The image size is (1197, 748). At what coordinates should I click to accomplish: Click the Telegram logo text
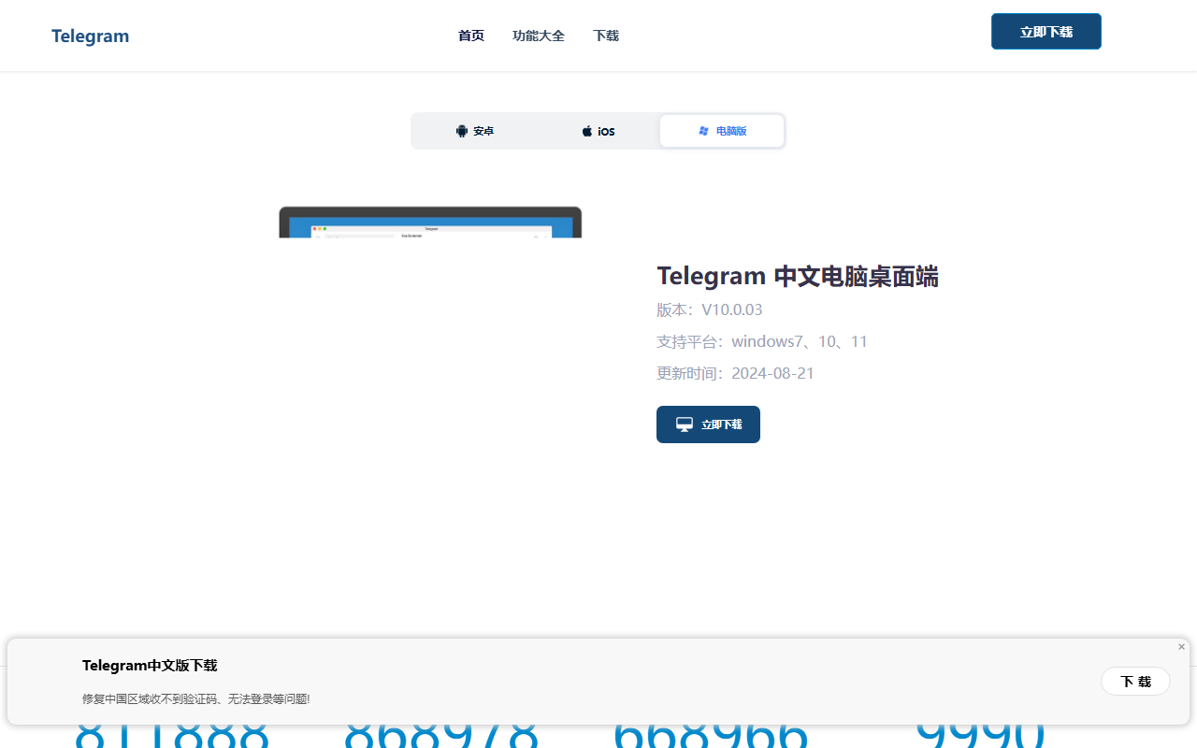tap(90, 36)
